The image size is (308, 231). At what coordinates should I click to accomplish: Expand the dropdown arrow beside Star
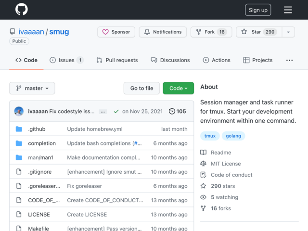(x=288, y=32)
